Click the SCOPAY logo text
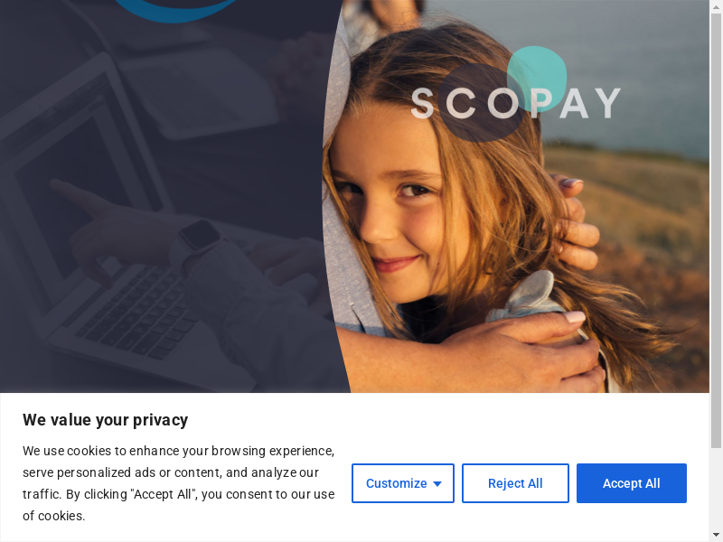 [515, 103]
